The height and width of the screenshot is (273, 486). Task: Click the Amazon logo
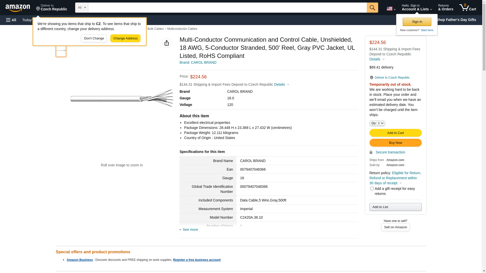(x=18, y=8)
